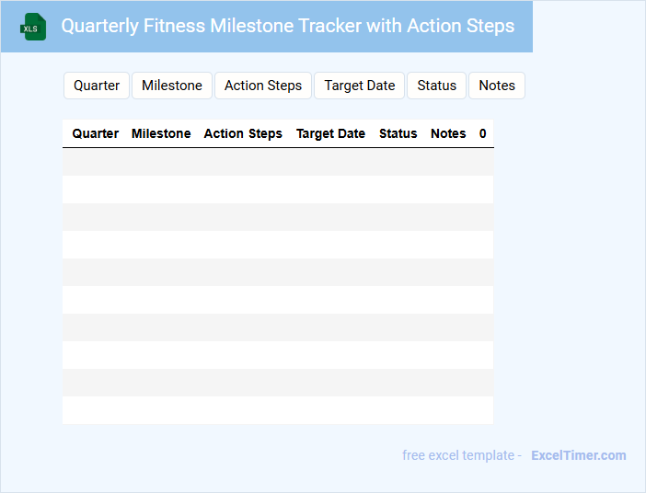The image size is (646, 493).
Task: Click the 0 column header
Action: [x=483, y=133]
